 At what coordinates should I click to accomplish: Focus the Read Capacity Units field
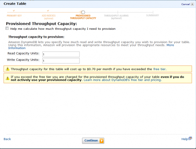click(x=61, y=55)
